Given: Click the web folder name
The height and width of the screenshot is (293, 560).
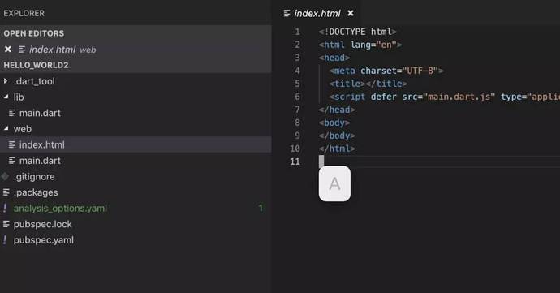Looking at the screenshot, I should click(x=23, y=128).
